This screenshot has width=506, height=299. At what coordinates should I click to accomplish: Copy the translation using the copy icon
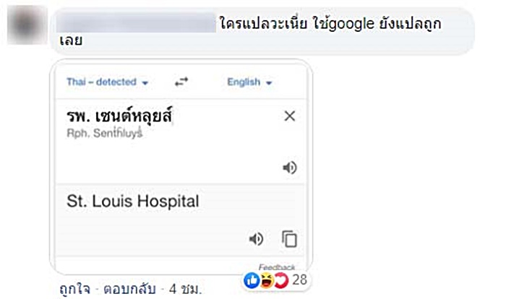[289, 239]
